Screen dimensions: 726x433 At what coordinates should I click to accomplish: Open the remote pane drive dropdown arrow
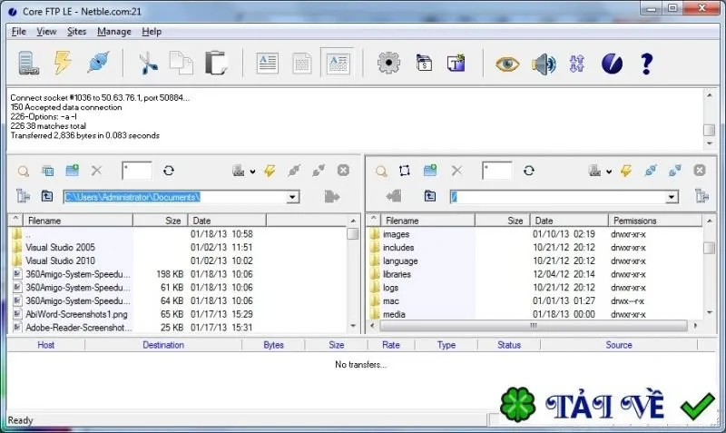tap(609, 172)
